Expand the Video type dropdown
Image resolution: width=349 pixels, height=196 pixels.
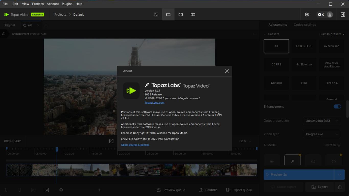tap(322, 134)
